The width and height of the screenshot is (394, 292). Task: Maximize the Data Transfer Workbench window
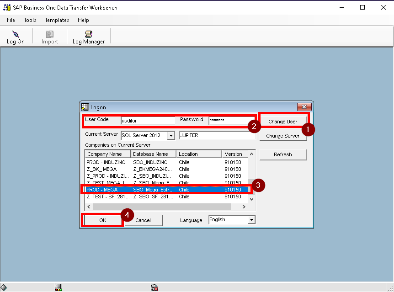[362, 7]
